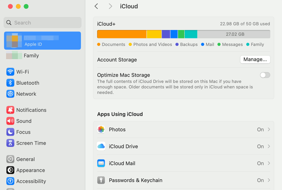Viewport: 282px width, 190px height.
Task: Click the Photos and Videos legend label
Action: point(153,45)
